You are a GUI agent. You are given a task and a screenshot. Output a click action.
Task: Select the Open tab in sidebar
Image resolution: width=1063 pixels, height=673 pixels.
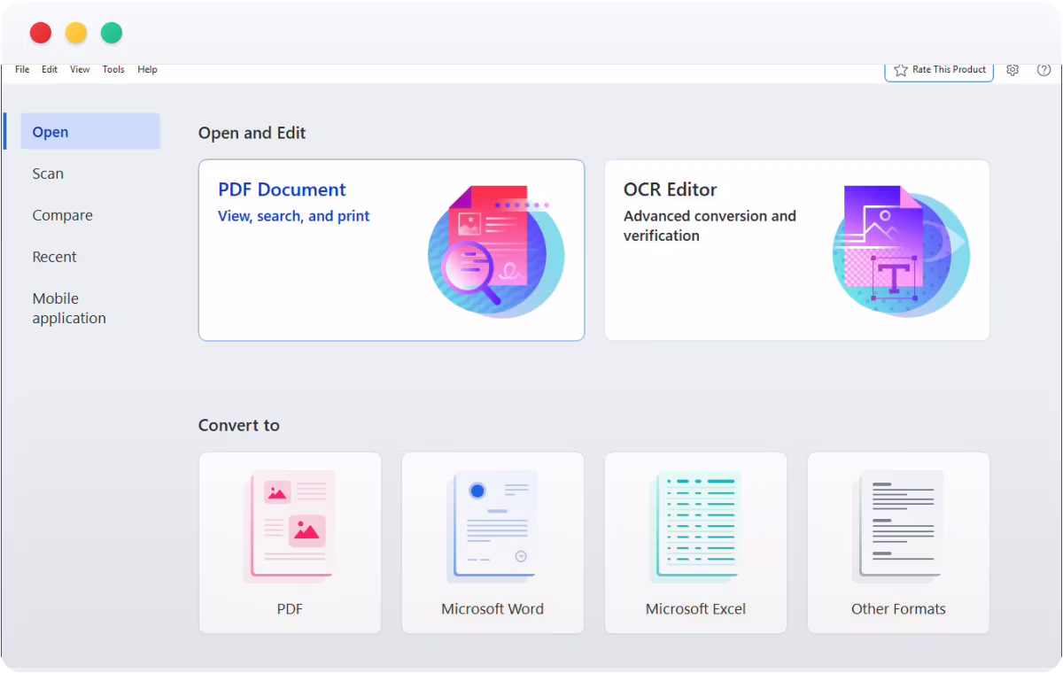click(90, 131)
